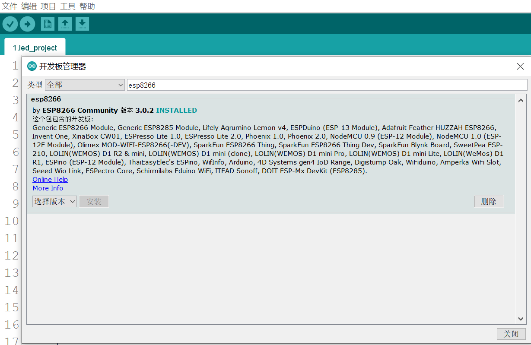Open the 项目 menu
The width and height of the screenshot is (531, 345).
click(48, 6)
